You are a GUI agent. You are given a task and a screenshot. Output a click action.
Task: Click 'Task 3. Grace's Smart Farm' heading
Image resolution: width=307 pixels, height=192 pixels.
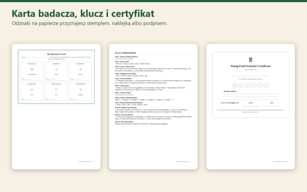point(125,67)
